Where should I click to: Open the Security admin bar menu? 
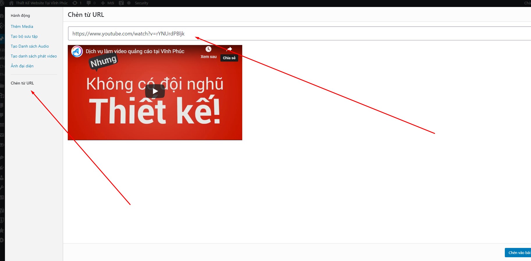[141, 3]
